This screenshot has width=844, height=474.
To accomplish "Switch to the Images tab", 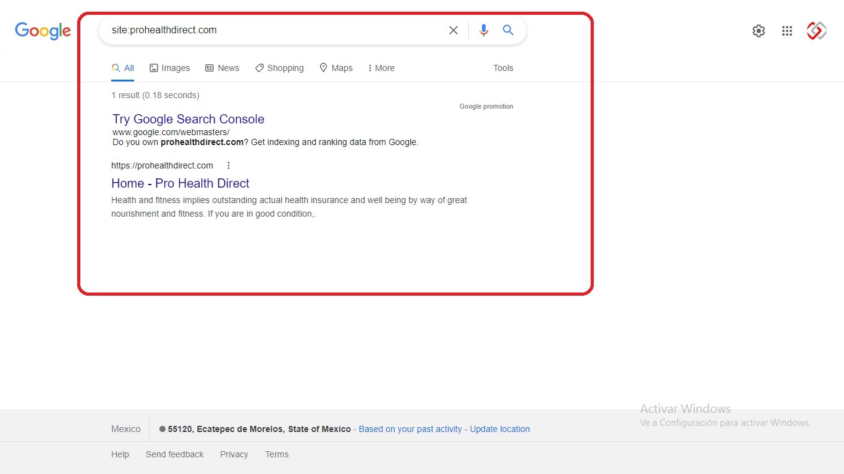I will pyautogui.click(x=170, y=68).
